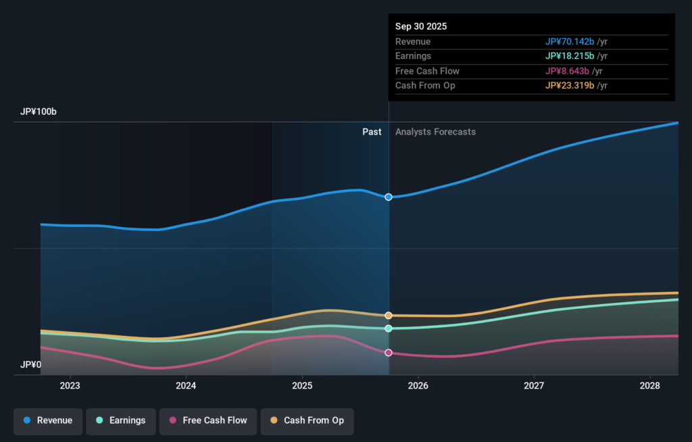Image resolution: width=692 pixels, height=442 pixels.
Task: Toggle the Cash From Op legend button
Action: tap(307, 420)
